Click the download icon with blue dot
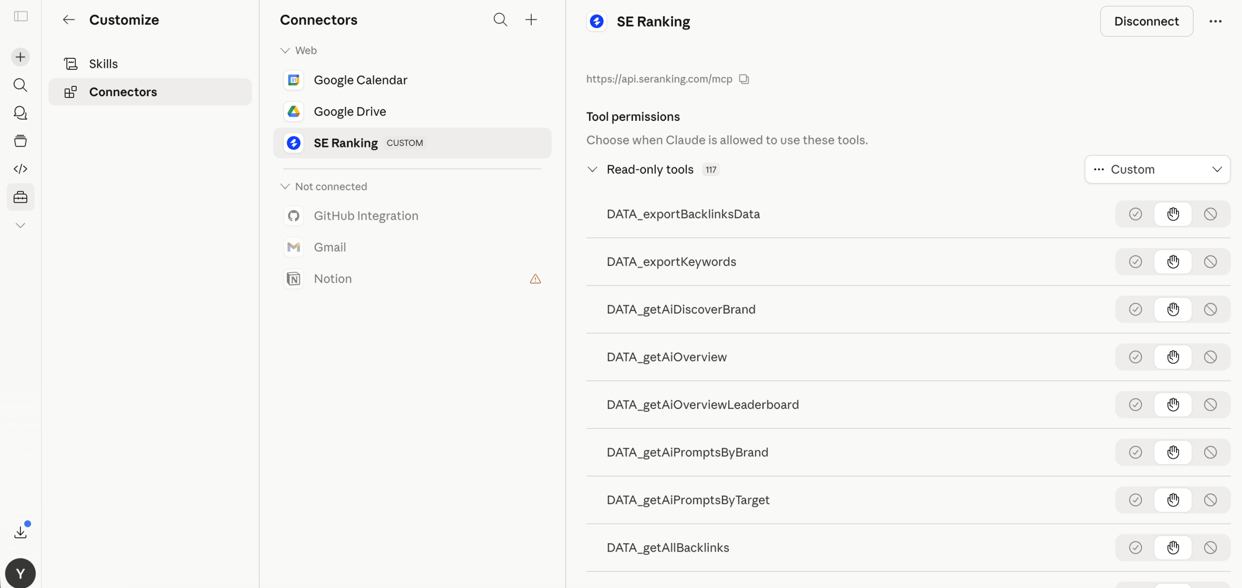The width and height of the screenshot is (1242, 588). tap(20, 532)
